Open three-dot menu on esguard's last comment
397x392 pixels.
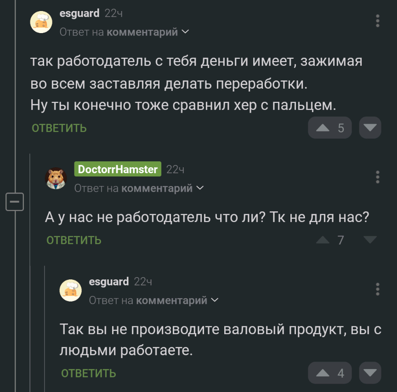[378, 289]
